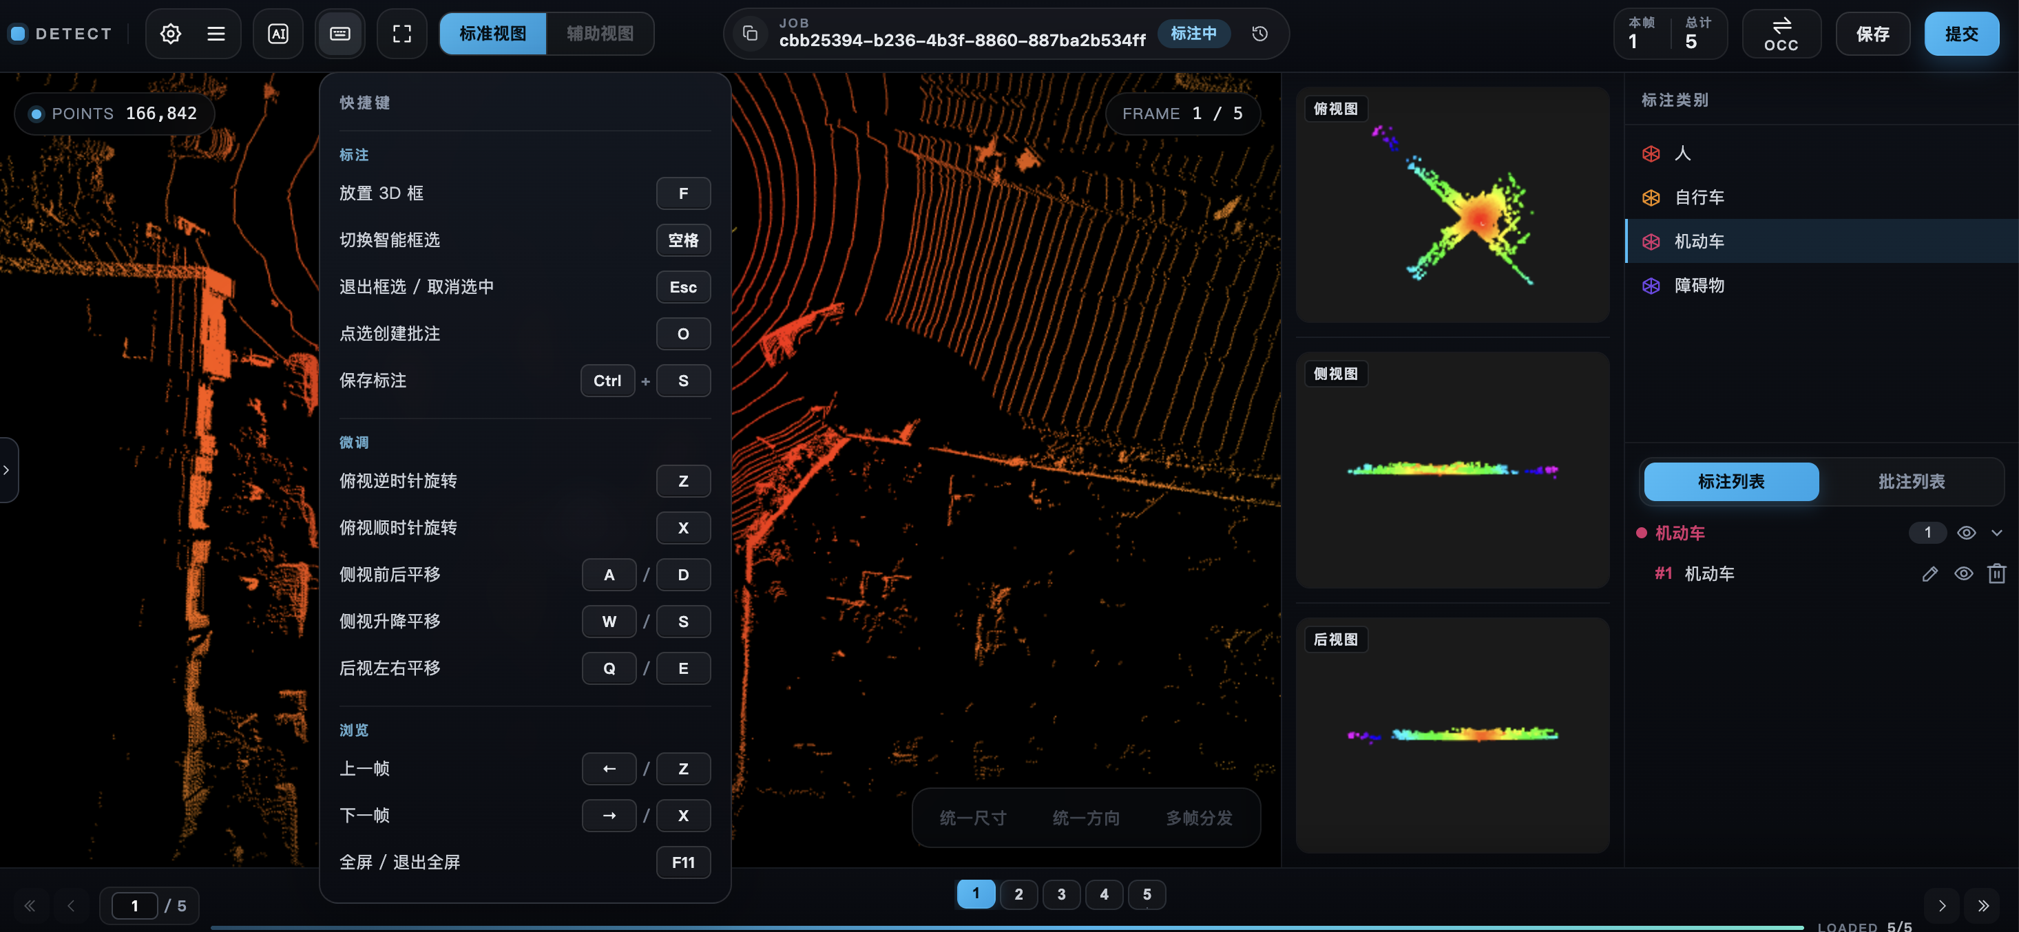Viewport: 2019px width, 932px height.
Task: Open the 侧视图 side view thumbnail
Action: [1452, 470]
